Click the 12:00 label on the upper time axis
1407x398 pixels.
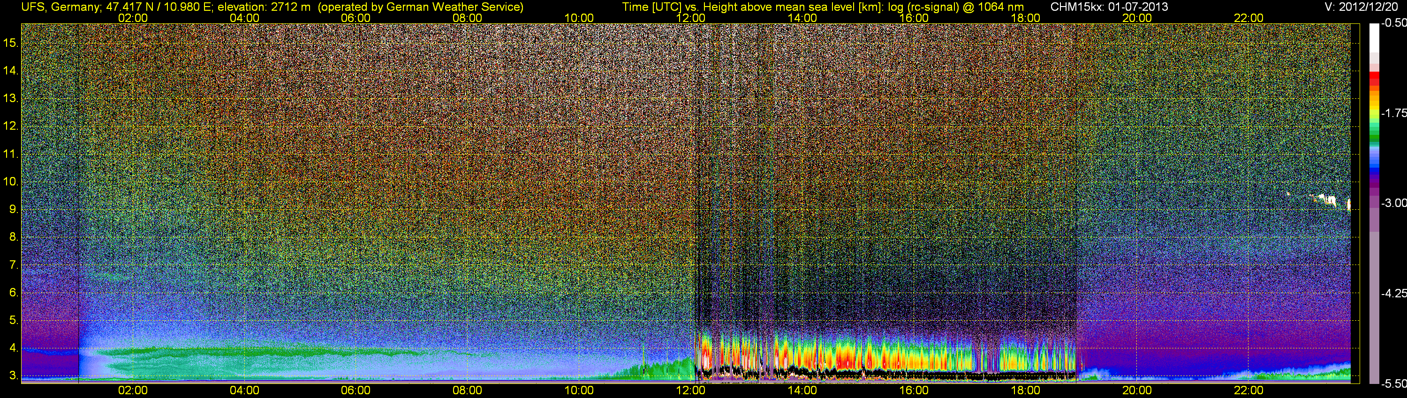(x=690, y=18)
